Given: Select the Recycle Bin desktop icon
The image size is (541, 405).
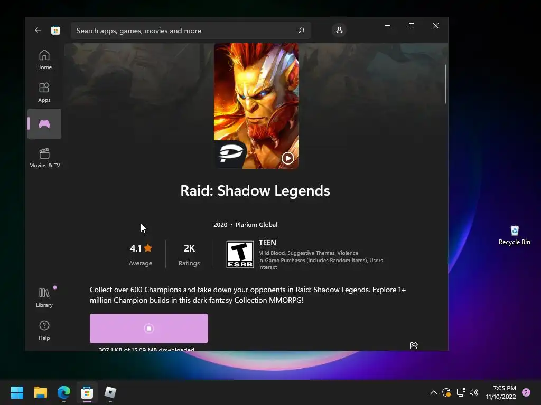Looking at the screenshot, I should (515, 235).
